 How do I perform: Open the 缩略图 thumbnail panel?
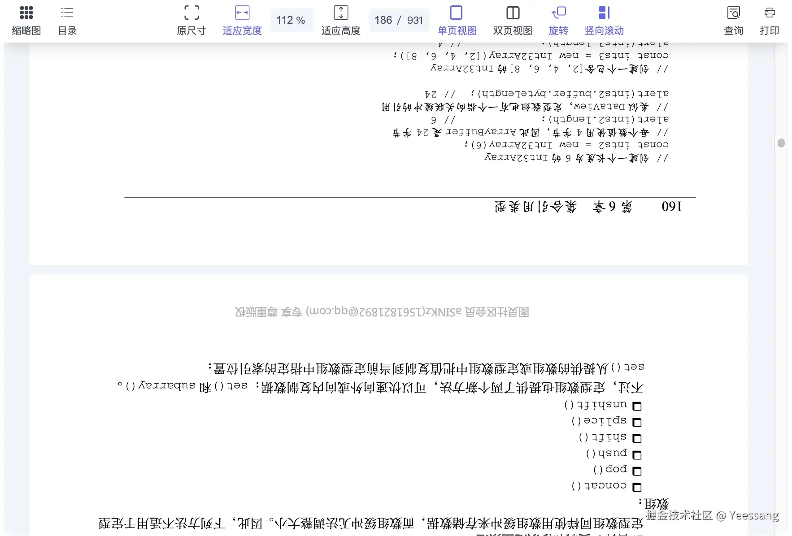pyautogui.click(x=26, y=20)
